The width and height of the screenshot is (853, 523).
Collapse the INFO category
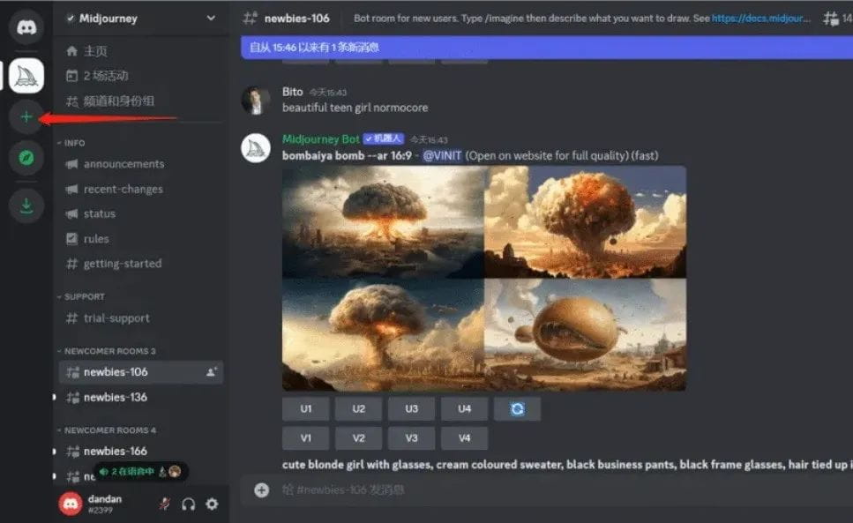click(71, 143)
